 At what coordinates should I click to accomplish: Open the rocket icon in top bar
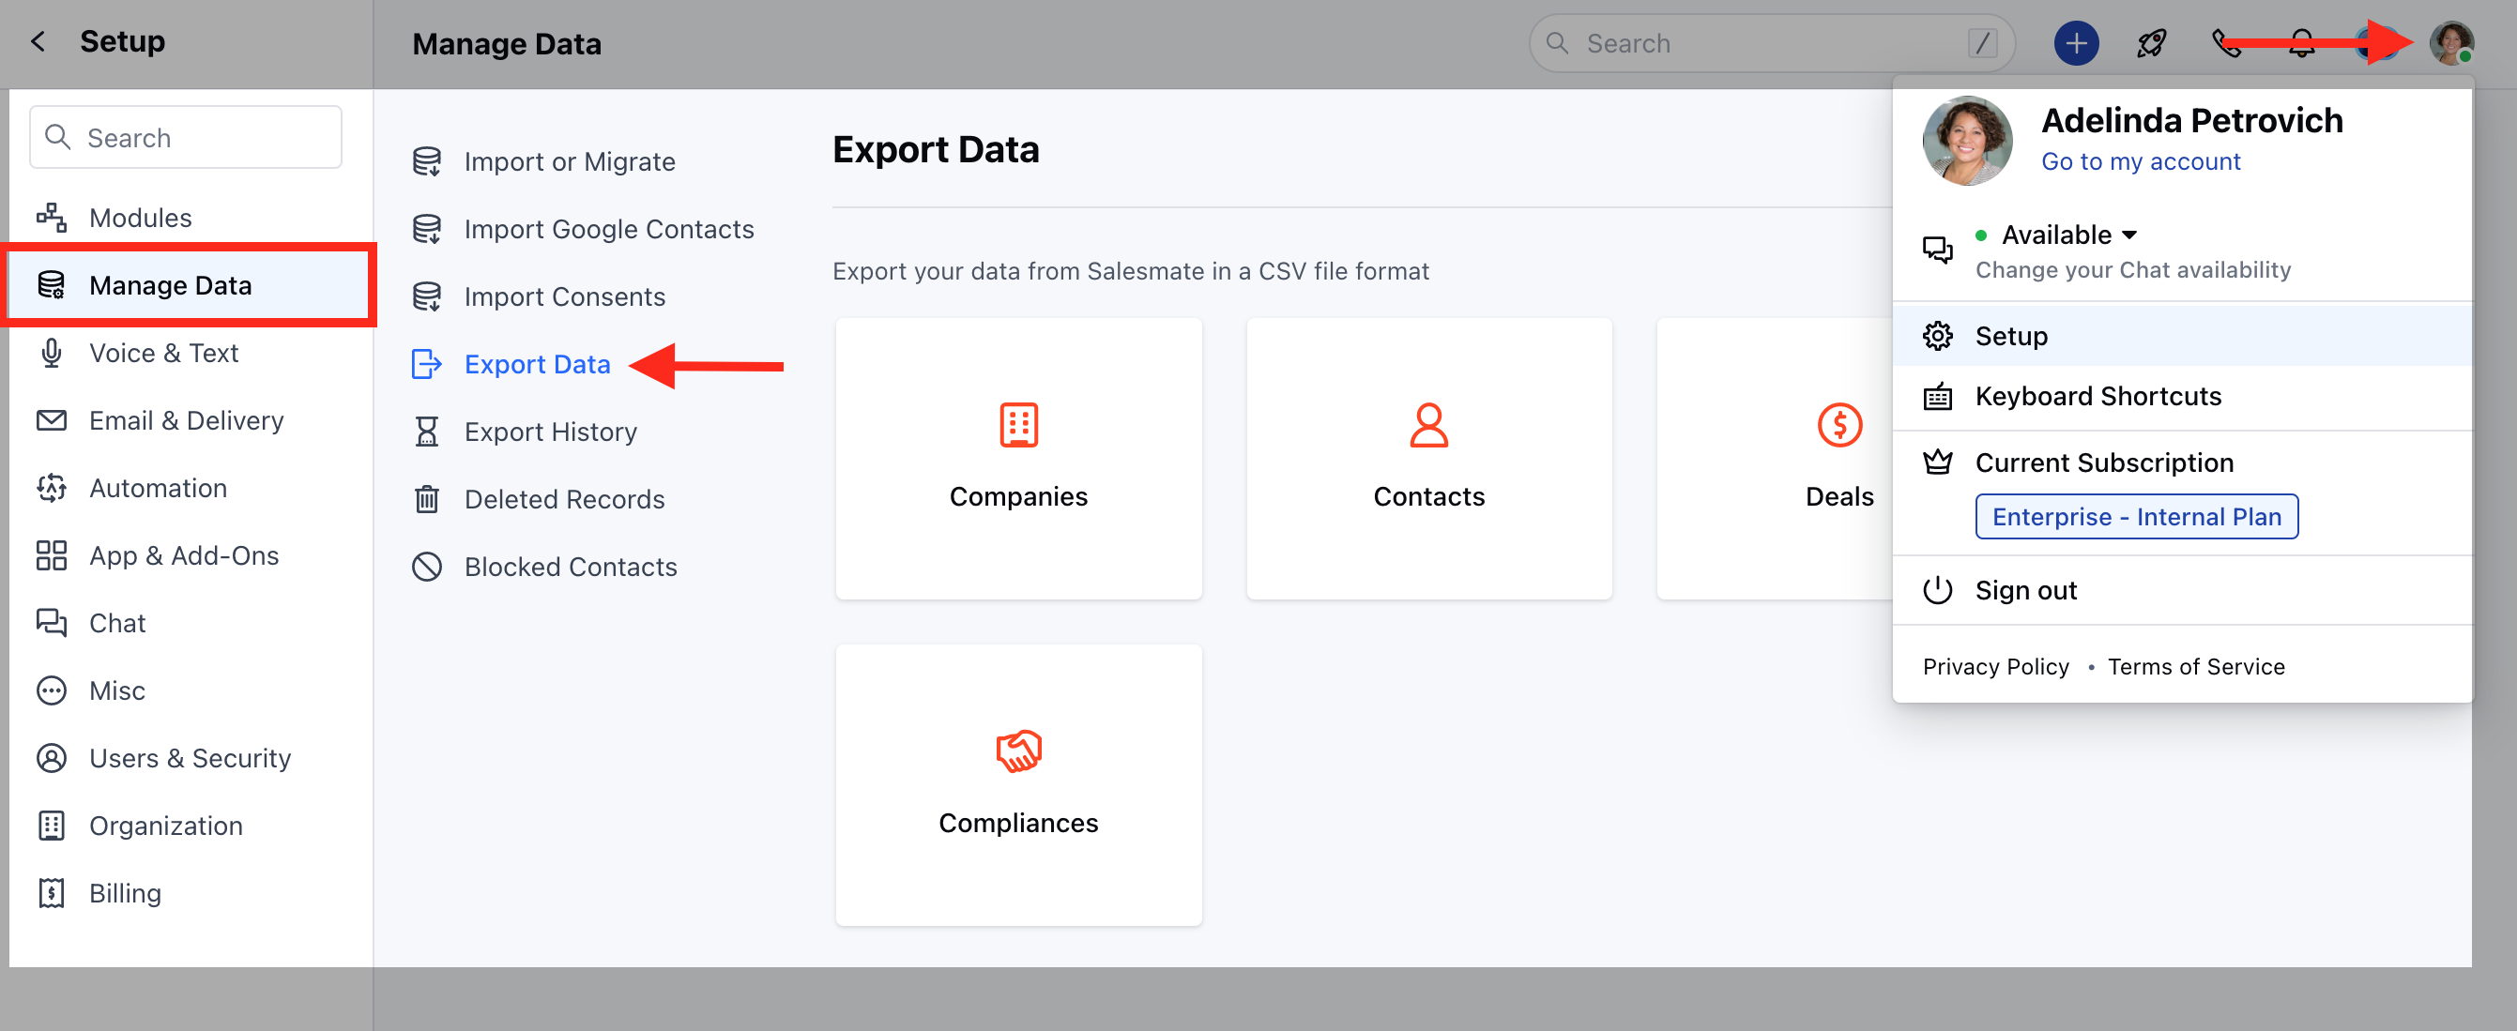coord(2151,44)
